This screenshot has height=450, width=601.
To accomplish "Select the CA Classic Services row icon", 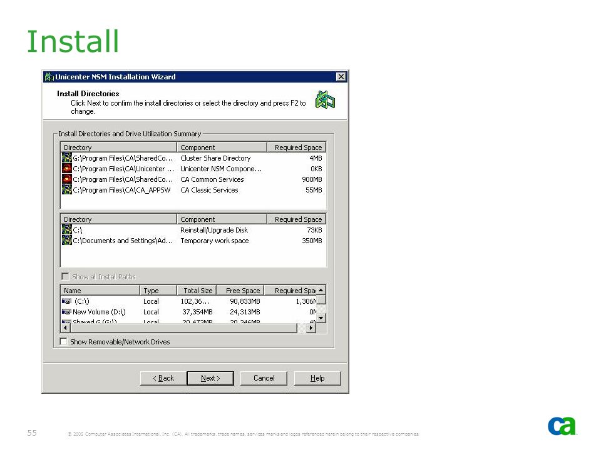I will tap(67, 190).
